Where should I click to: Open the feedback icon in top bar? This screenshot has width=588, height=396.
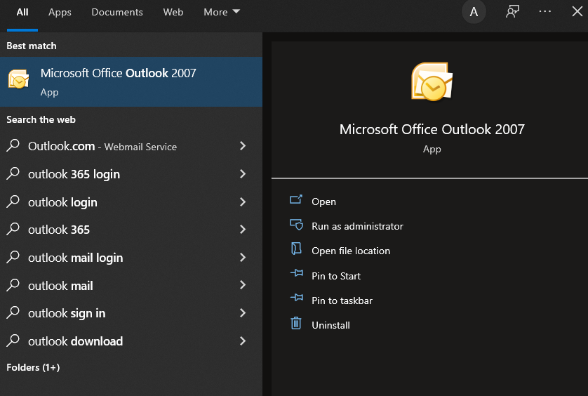click(x=512, y=12)
